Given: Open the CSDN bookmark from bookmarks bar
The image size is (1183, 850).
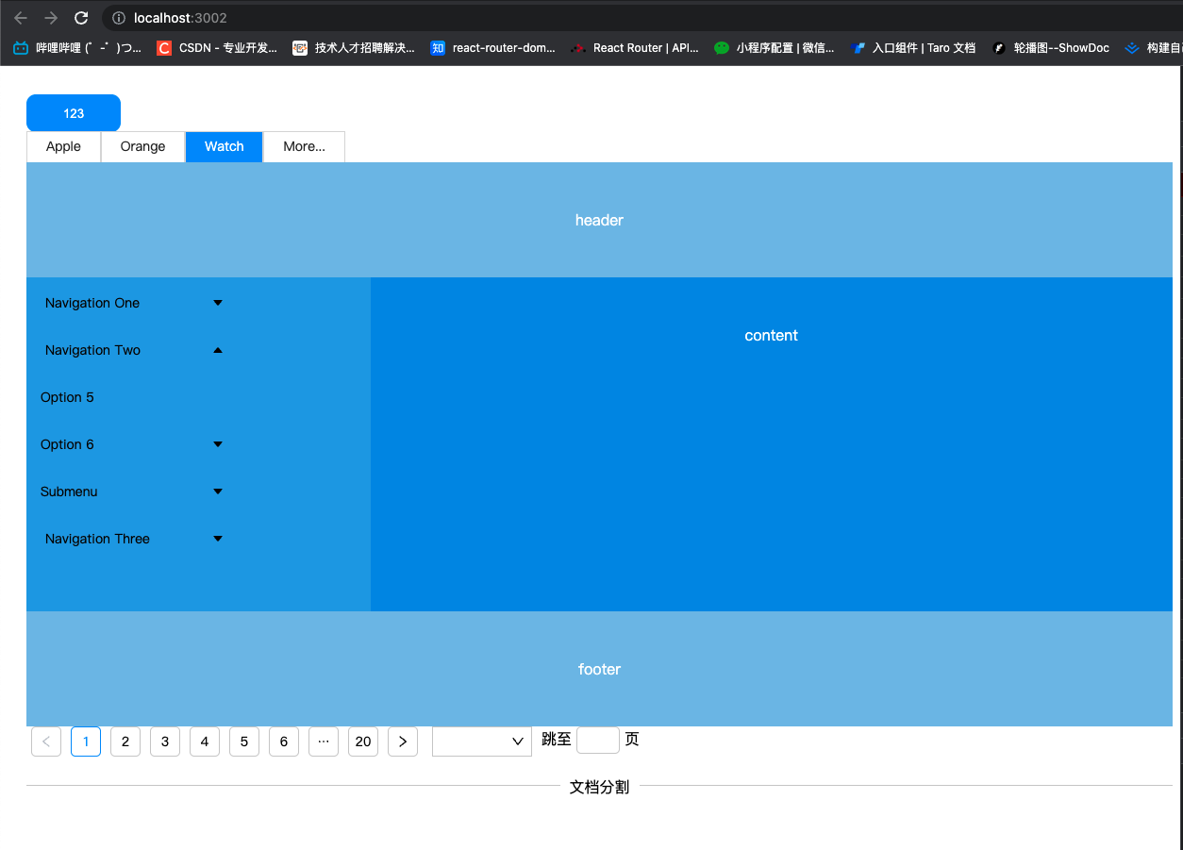Looking at the screenshot, I should [x=217, y=47].
